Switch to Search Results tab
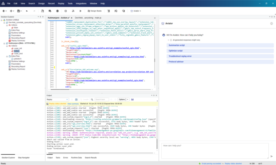Viewport: 276px width, 165px height. pyautogui.click(x=91, y=157)
